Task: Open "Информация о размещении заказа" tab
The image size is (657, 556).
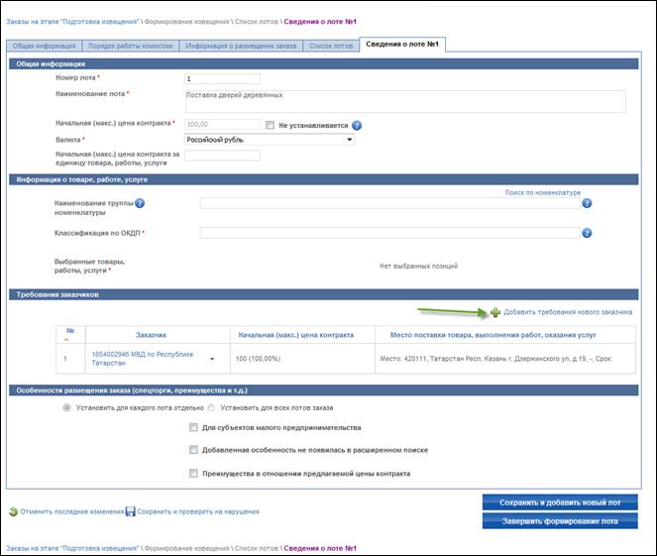Action: (x=241, y=46)
